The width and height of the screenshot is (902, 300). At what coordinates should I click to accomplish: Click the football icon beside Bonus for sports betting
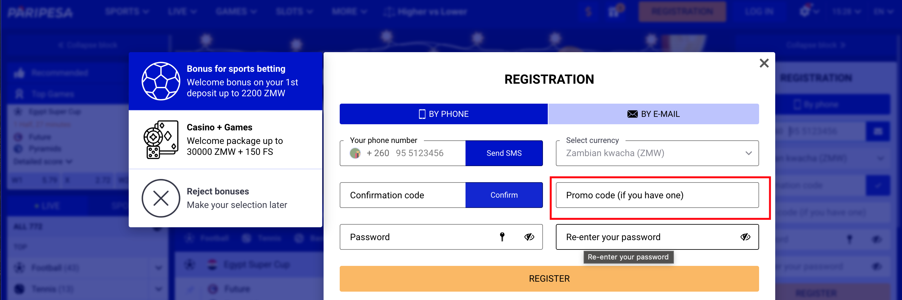pyautogui.click(x=161, y=81)
